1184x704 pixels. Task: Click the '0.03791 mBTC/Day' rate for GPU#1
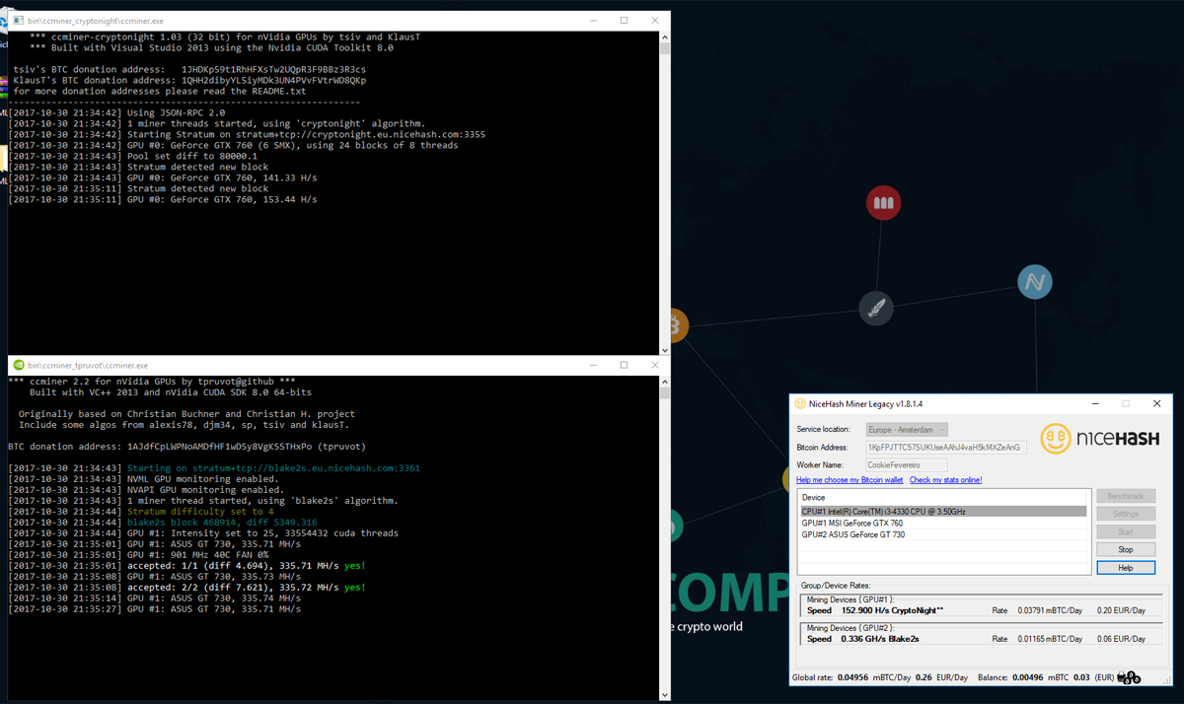click(1050, 610)
